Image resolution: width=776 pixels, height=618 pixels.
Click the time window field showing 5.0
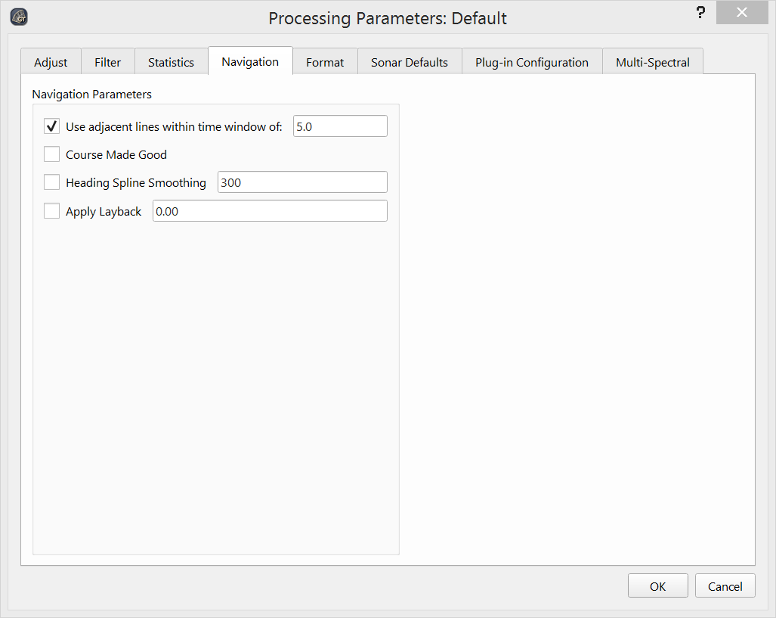coord(340,126)
